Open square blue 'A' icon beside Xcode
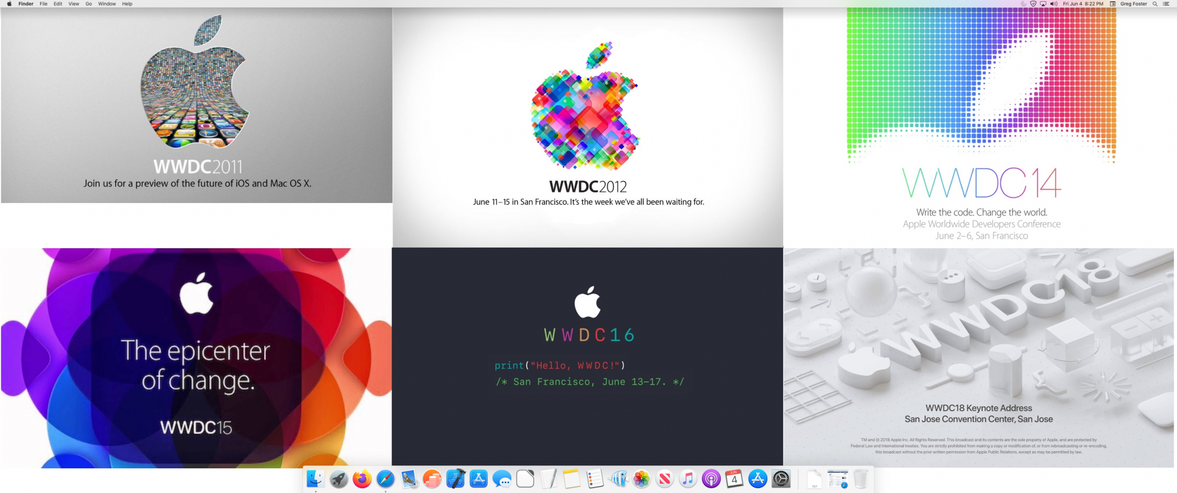Screen dimensions: 1177x493 tap(478, 479)
